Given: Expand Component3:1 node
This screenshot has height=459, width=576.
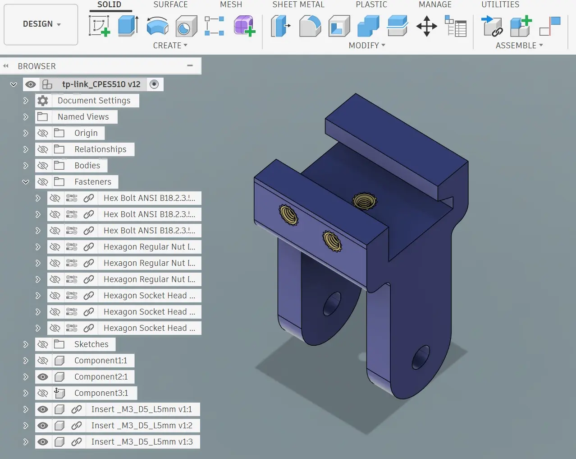Looking at the screenshot, I should [x=26, y=393].
